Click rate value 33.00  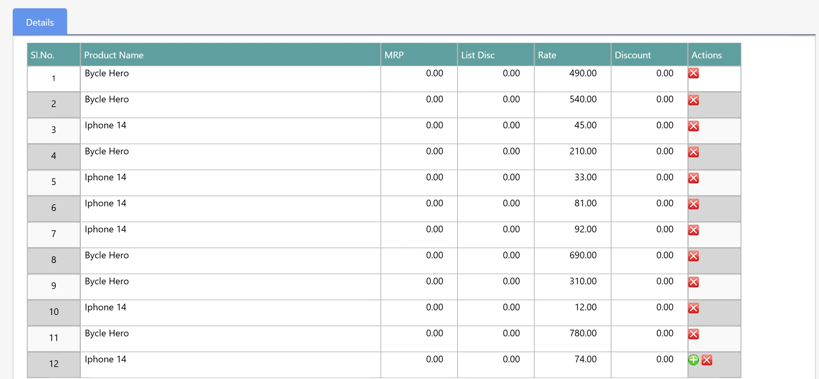click(x=585, y=177)
